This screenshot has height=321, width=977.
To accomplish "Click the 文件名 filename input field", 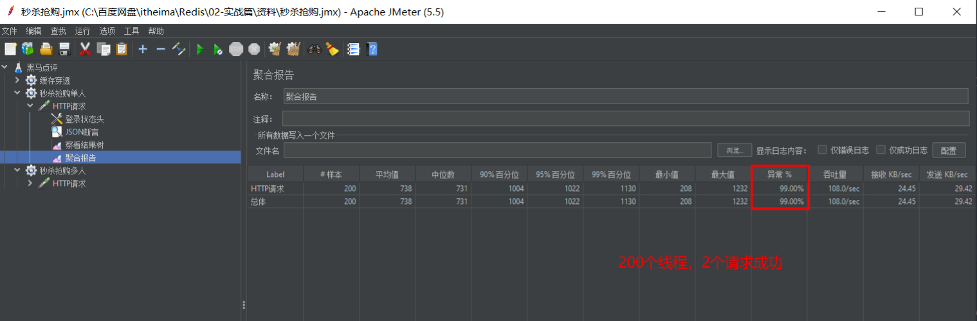I will (497, 150).
